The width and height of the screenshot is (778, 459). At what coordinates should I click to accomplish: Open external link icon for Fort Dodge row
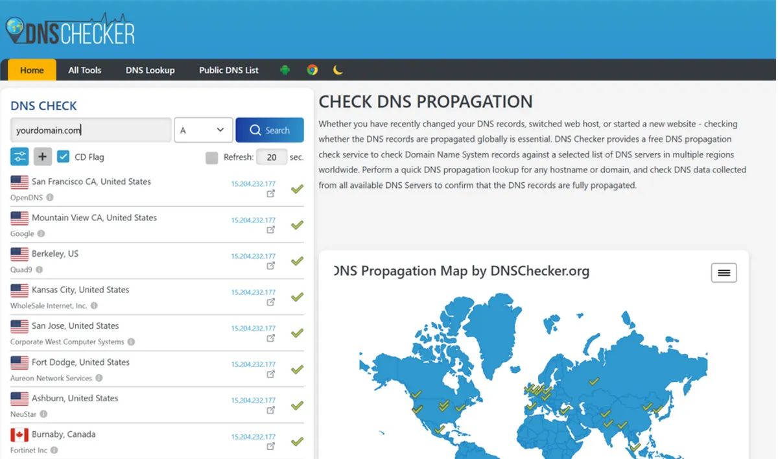(x=271, y=374)
